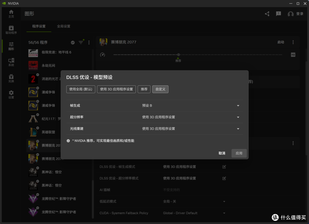The width and height of the screenshot is (309, 224).
Task: Click the 登录 login link
Action: click(300, 14)
